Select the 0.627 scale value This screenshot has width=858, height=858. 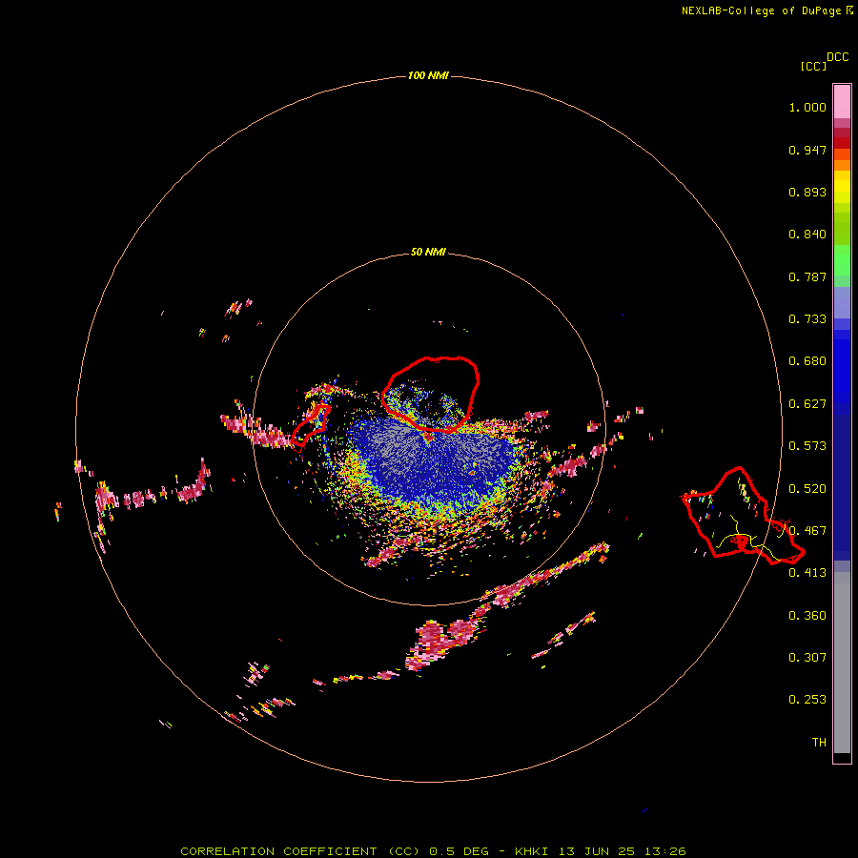tap(807, 404)
